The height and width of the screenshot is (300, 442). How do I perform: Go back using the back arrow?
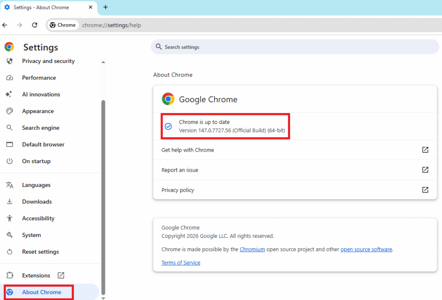5,25
